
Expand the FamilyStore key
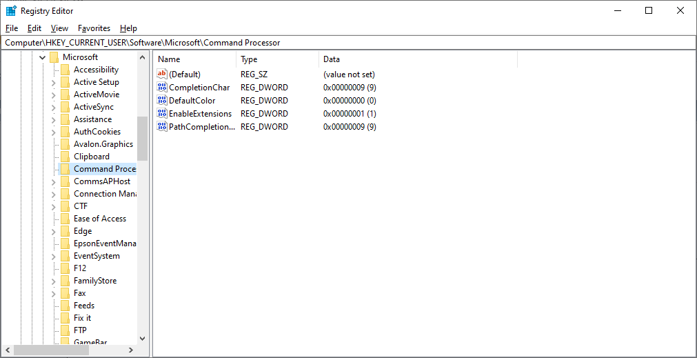pyautogui.click(x=54, y=281)
